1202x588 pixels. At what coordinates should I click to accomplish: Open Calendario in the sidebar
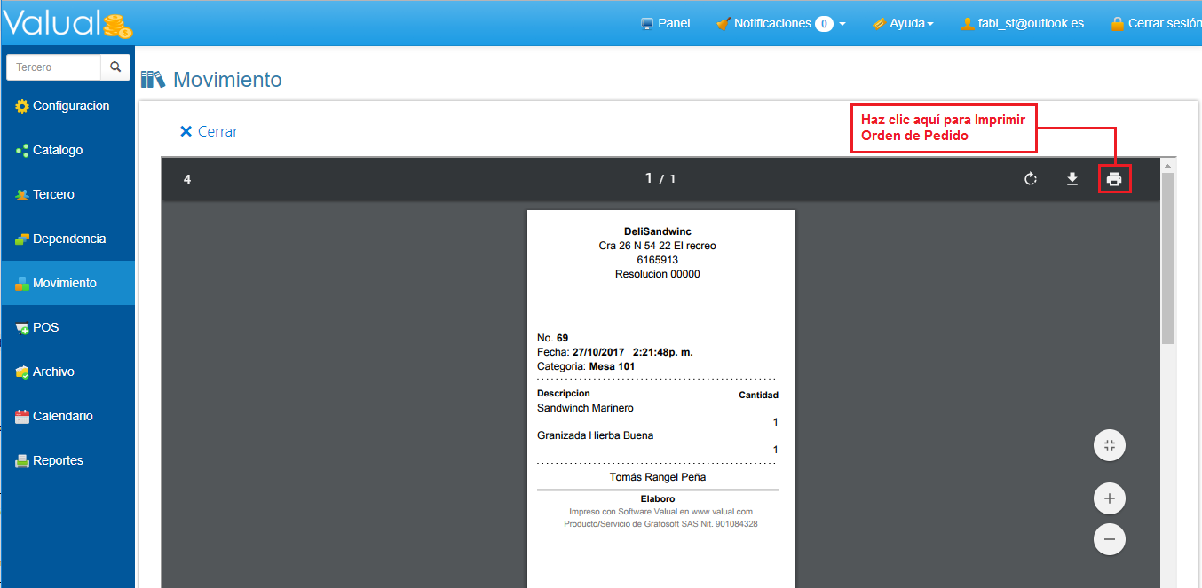pos(62,417)
